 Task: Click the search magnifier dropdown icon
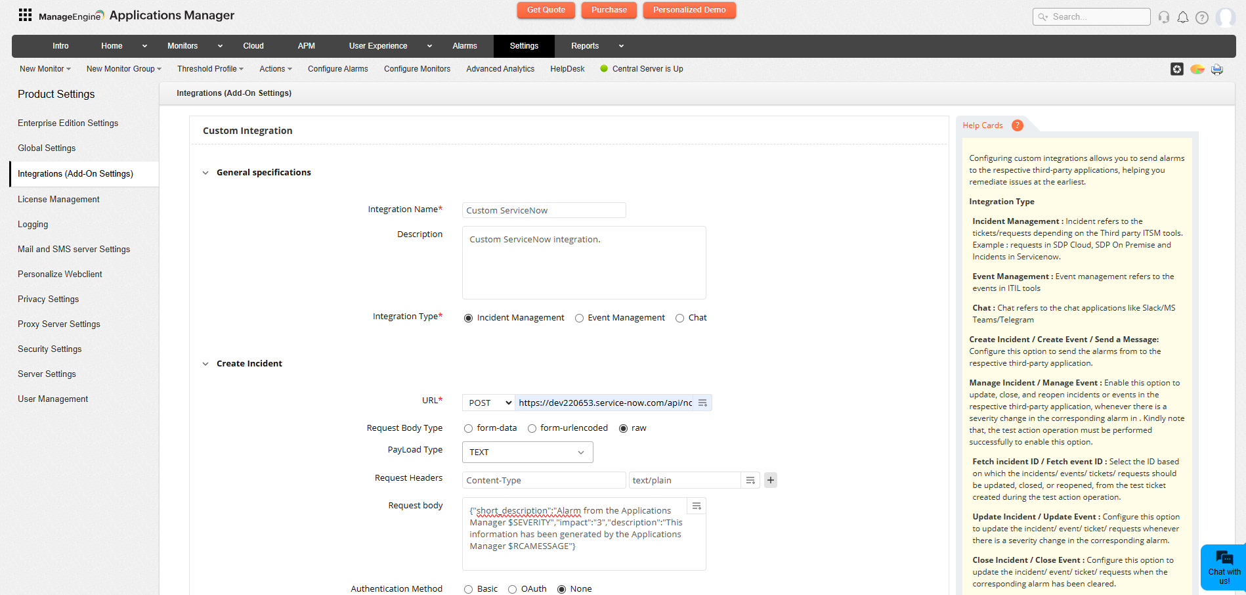(1043, 17)
